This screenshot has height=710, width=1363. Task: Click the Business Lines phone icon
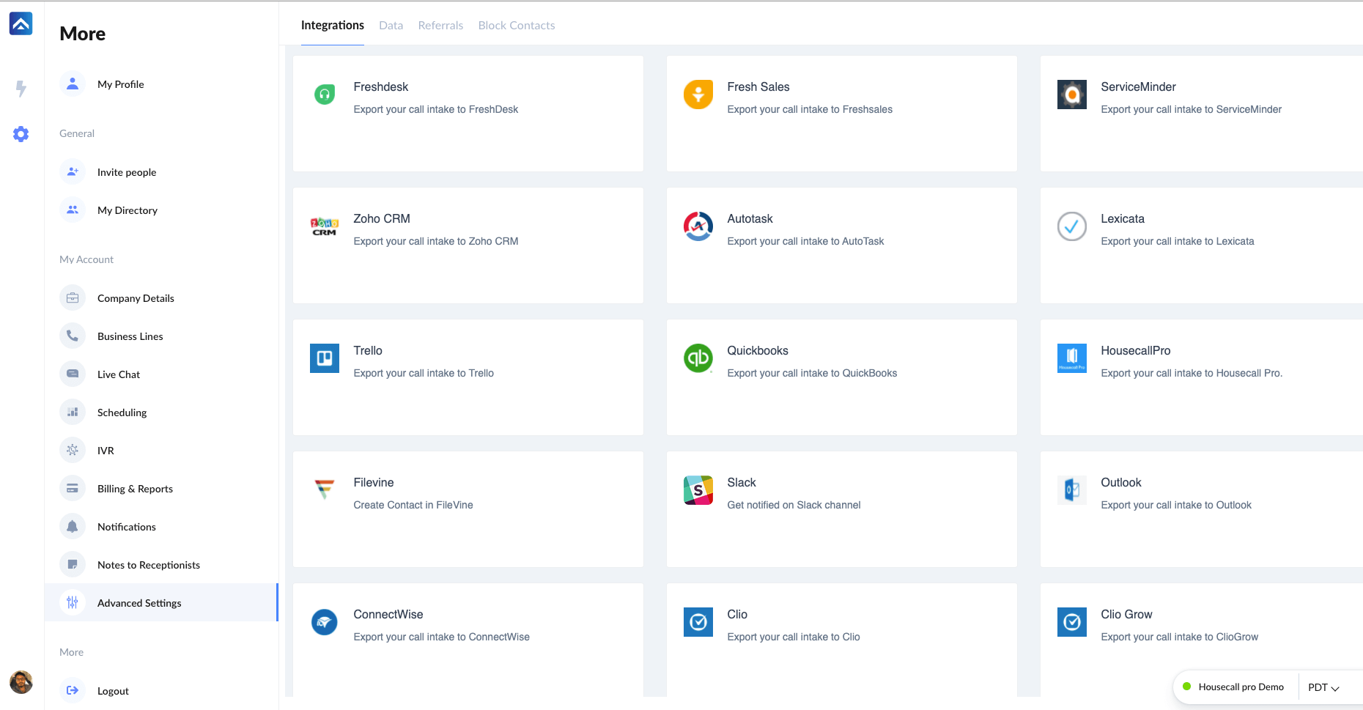[73, 336]
